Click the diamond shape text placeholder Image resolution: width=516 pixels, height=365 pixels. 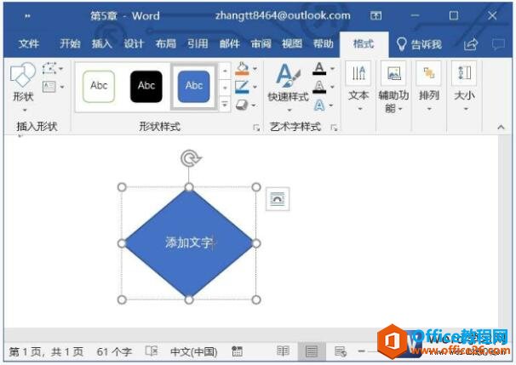pyautogui.click(x=188, y=242)
